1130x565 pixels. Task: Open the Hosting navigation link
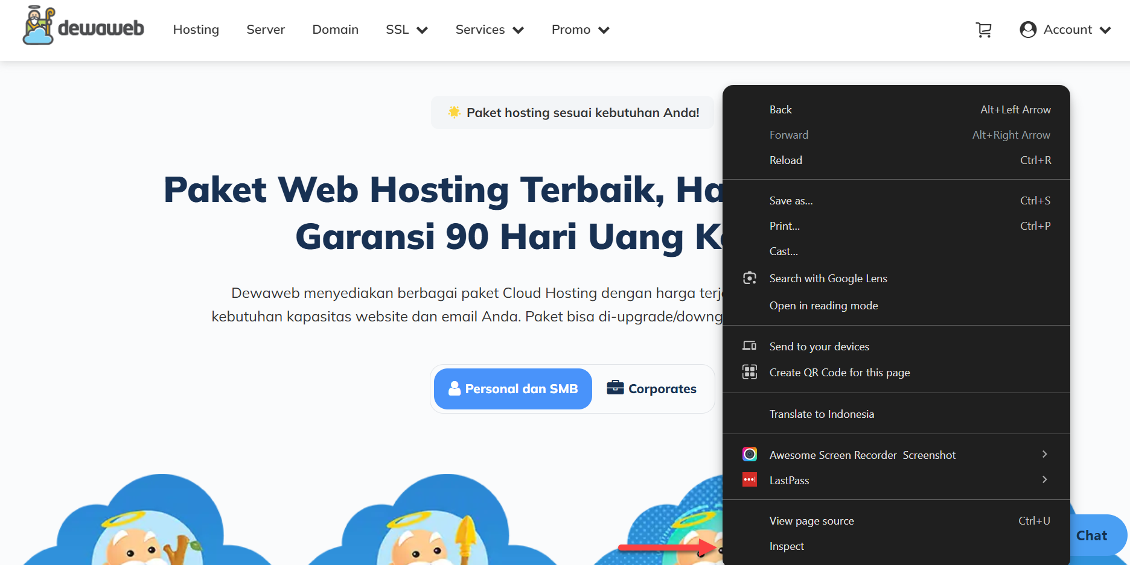point(196,30)
